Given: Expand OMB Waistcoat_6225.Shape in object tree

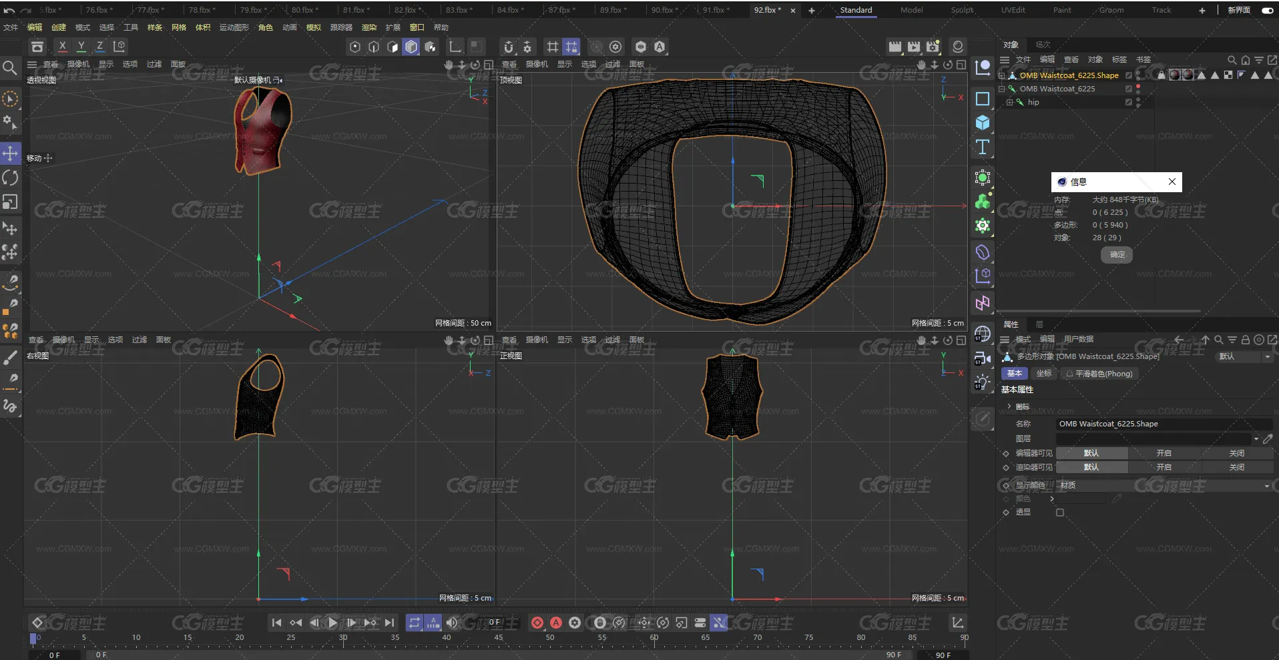Looking at the screenshot, I should point(1001,75).
